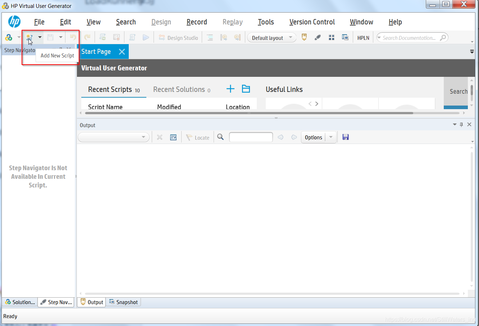The height and width of the screenshot is (326, 479).
Task: Click the Search Documentation input field
Action: (x=409, y=38)
